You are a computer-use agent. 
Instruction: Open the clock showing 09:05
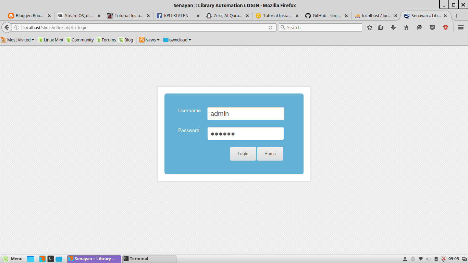[x=454, y=259]
